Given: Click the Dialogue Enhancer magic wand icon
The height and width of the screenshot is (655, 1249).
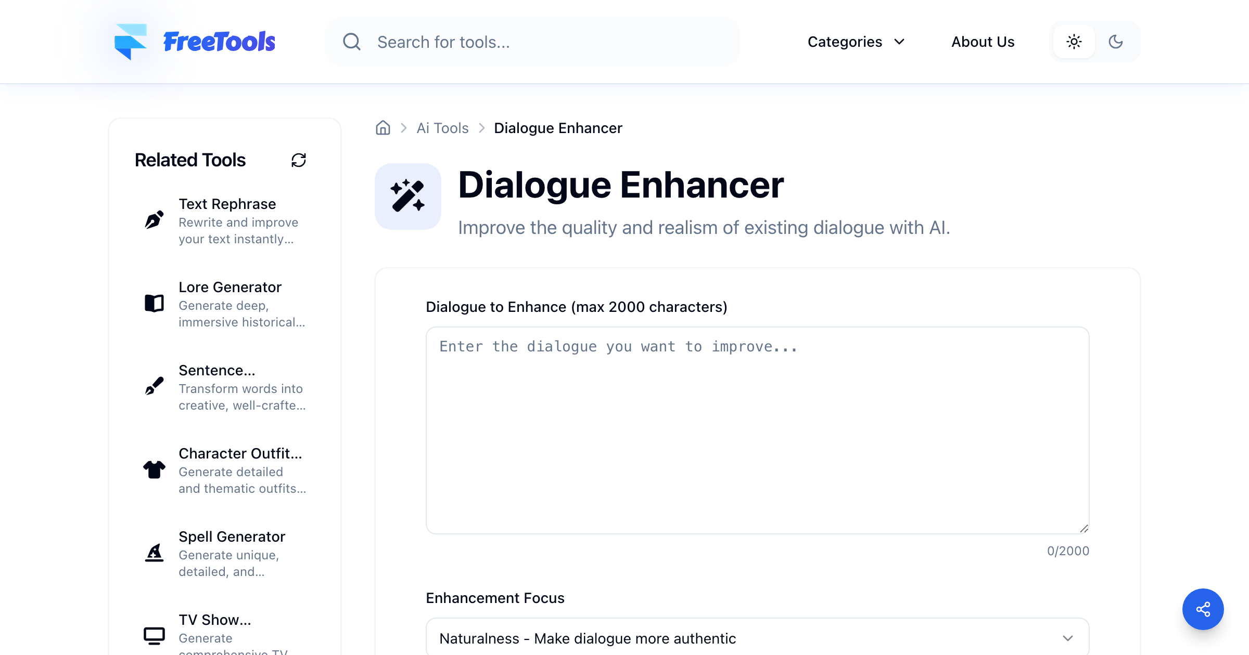Looking at the screenshot, I should click(408, 197).
